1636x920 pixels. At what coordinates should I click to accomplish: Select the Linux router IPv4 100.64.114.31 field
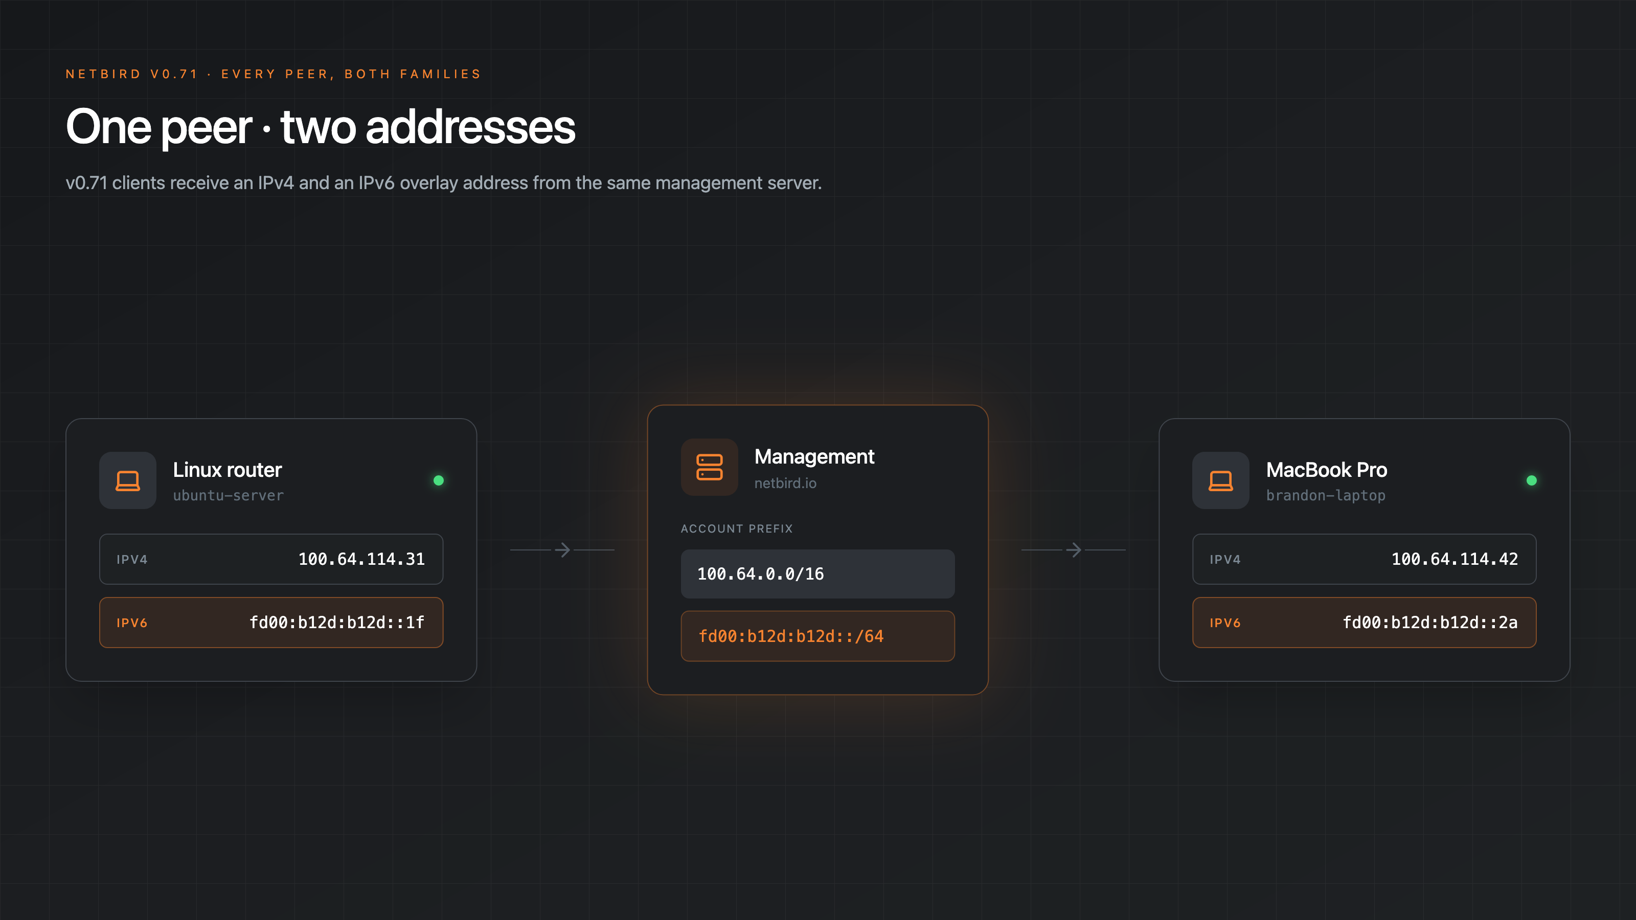(x=271, y=559)
